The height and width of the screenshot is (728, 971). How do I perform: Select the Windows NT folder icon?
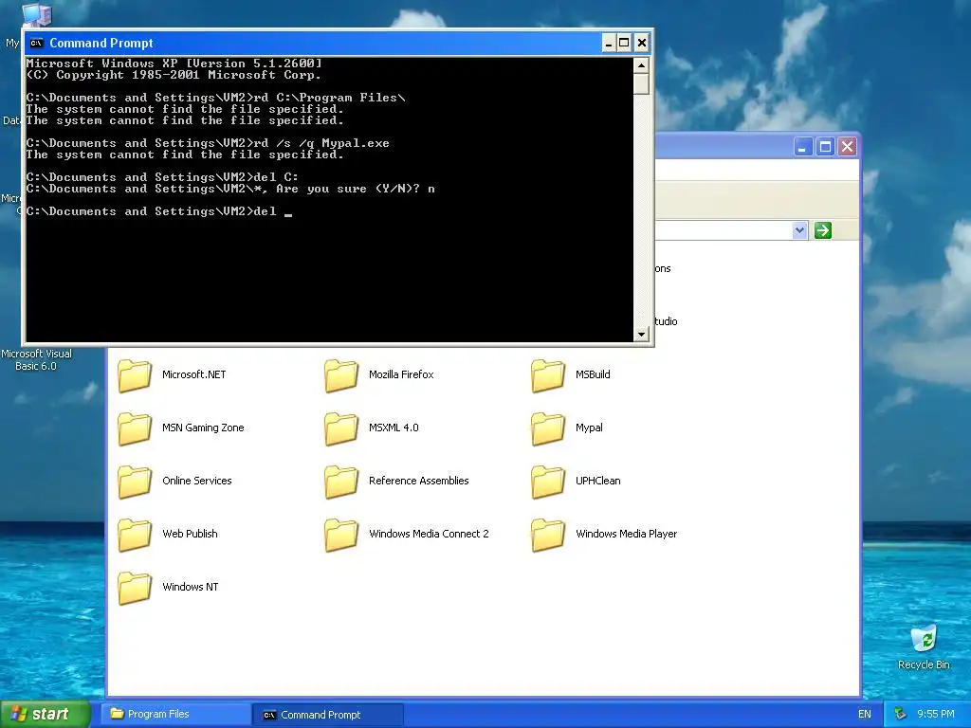(135, 588)
